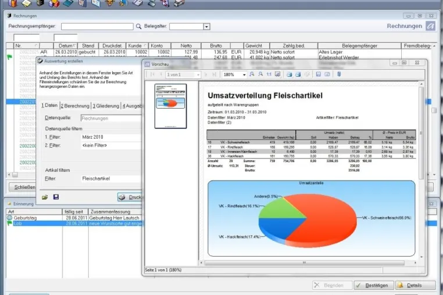The image size is (443, 295).
Task: Click the '1. Filter' field März 2010
Action: (111, 137)
